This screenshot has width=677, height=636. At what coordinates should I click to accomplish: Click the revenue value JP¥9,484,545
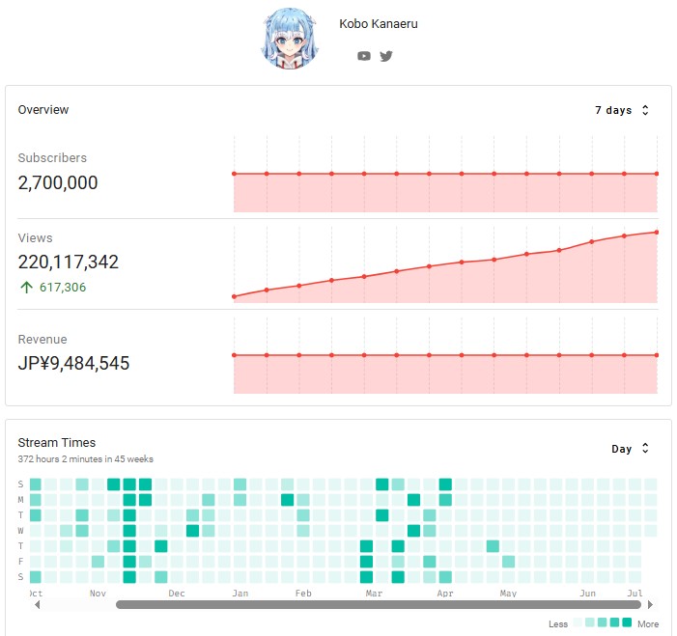coord(73,363)
